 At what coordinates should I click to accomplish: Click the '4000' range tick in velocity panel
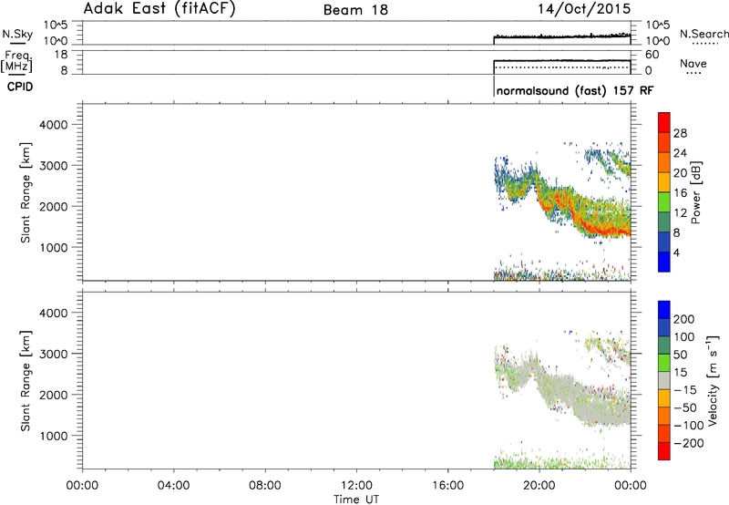(54, 313)
